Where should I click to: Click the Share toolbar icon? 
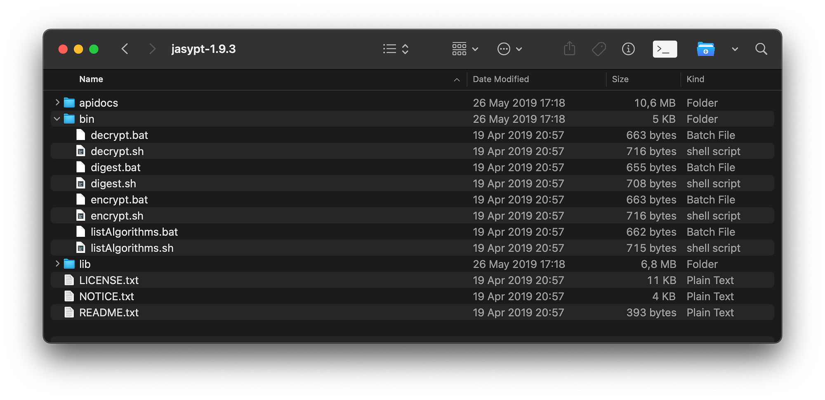coord(569,49)
